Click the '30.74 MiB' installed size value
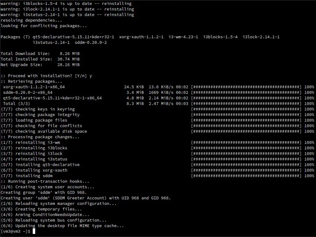Viewport: 316px width, 237px height. click(x=69, y=59)
